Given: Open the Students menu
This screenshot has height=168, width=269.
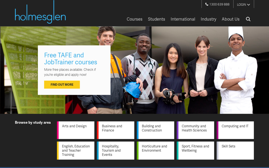Looking at the screenshot, I should (156, 19).
